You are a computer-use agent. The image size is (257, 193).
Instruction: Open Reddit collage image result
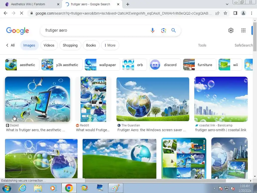click(93, 99)
